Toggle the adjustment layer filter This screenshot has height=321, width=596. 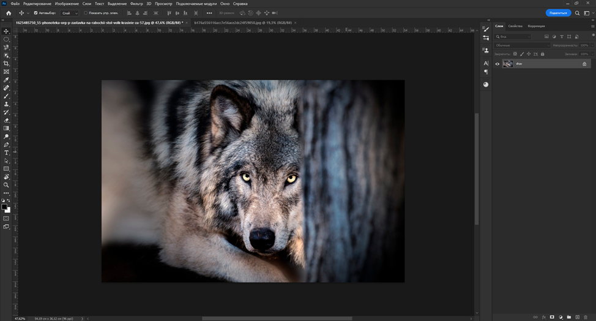click(x=554, y=37)
